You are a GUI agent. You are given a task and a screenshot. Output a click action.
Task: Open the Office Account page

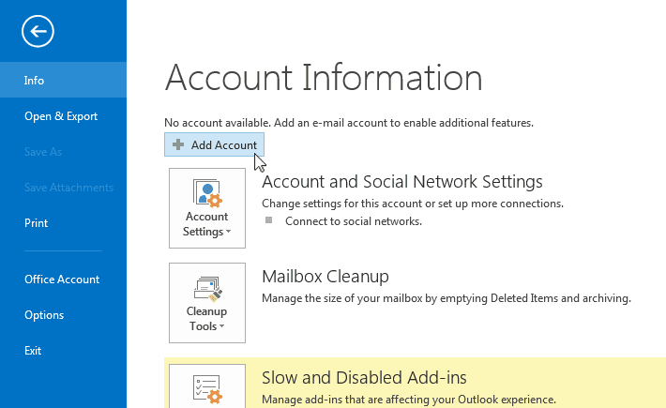pos(63,279)
